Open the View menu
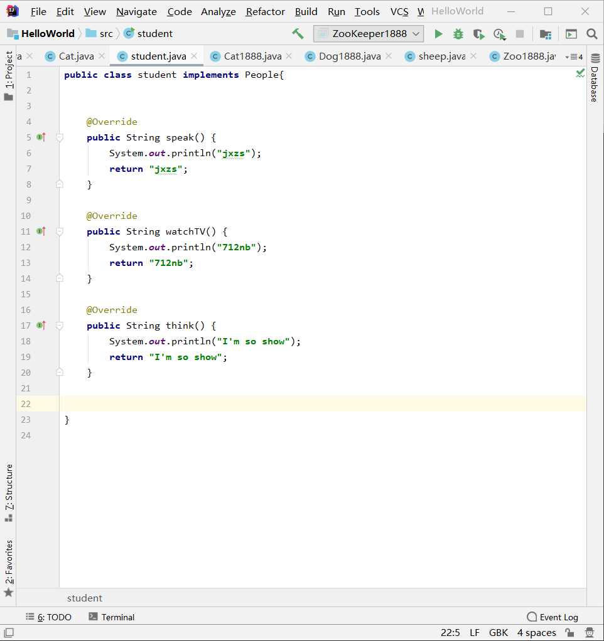604x641 pixels. pos(95,12)
